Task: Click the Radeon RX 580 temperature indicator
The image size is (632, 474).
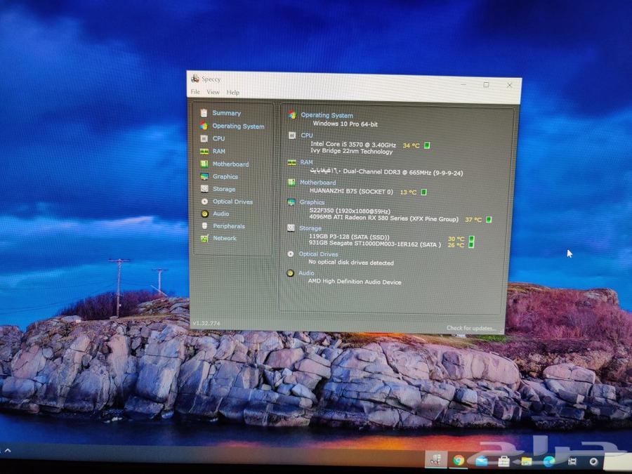Action: click(489, 219)
